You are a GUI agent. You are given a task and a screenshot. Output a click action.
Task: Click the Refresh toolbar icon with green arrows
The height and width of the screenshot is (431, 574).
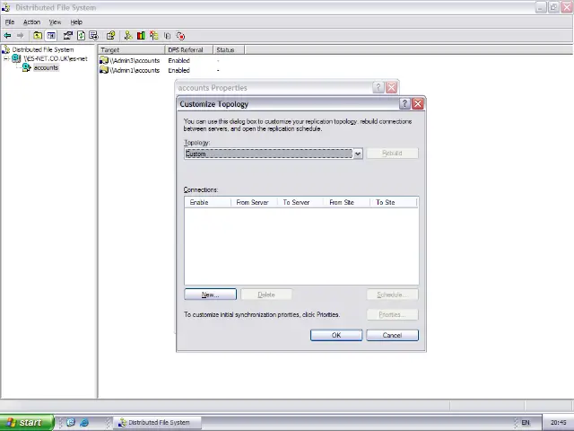pyautogui.click(x=81, y=36)
